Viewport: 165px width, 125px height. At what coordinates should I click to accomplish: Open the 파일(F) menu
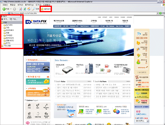[x=5, y=5]
